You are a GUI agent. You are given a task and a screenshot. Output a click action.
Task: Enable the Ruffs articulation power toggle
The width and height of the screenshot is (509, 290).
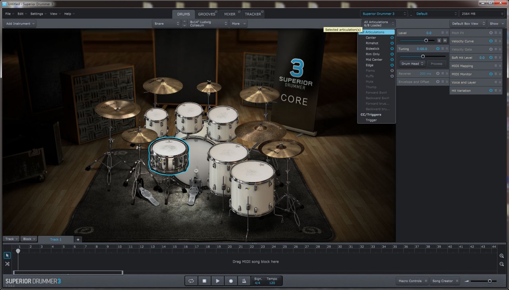click(392, 76)
